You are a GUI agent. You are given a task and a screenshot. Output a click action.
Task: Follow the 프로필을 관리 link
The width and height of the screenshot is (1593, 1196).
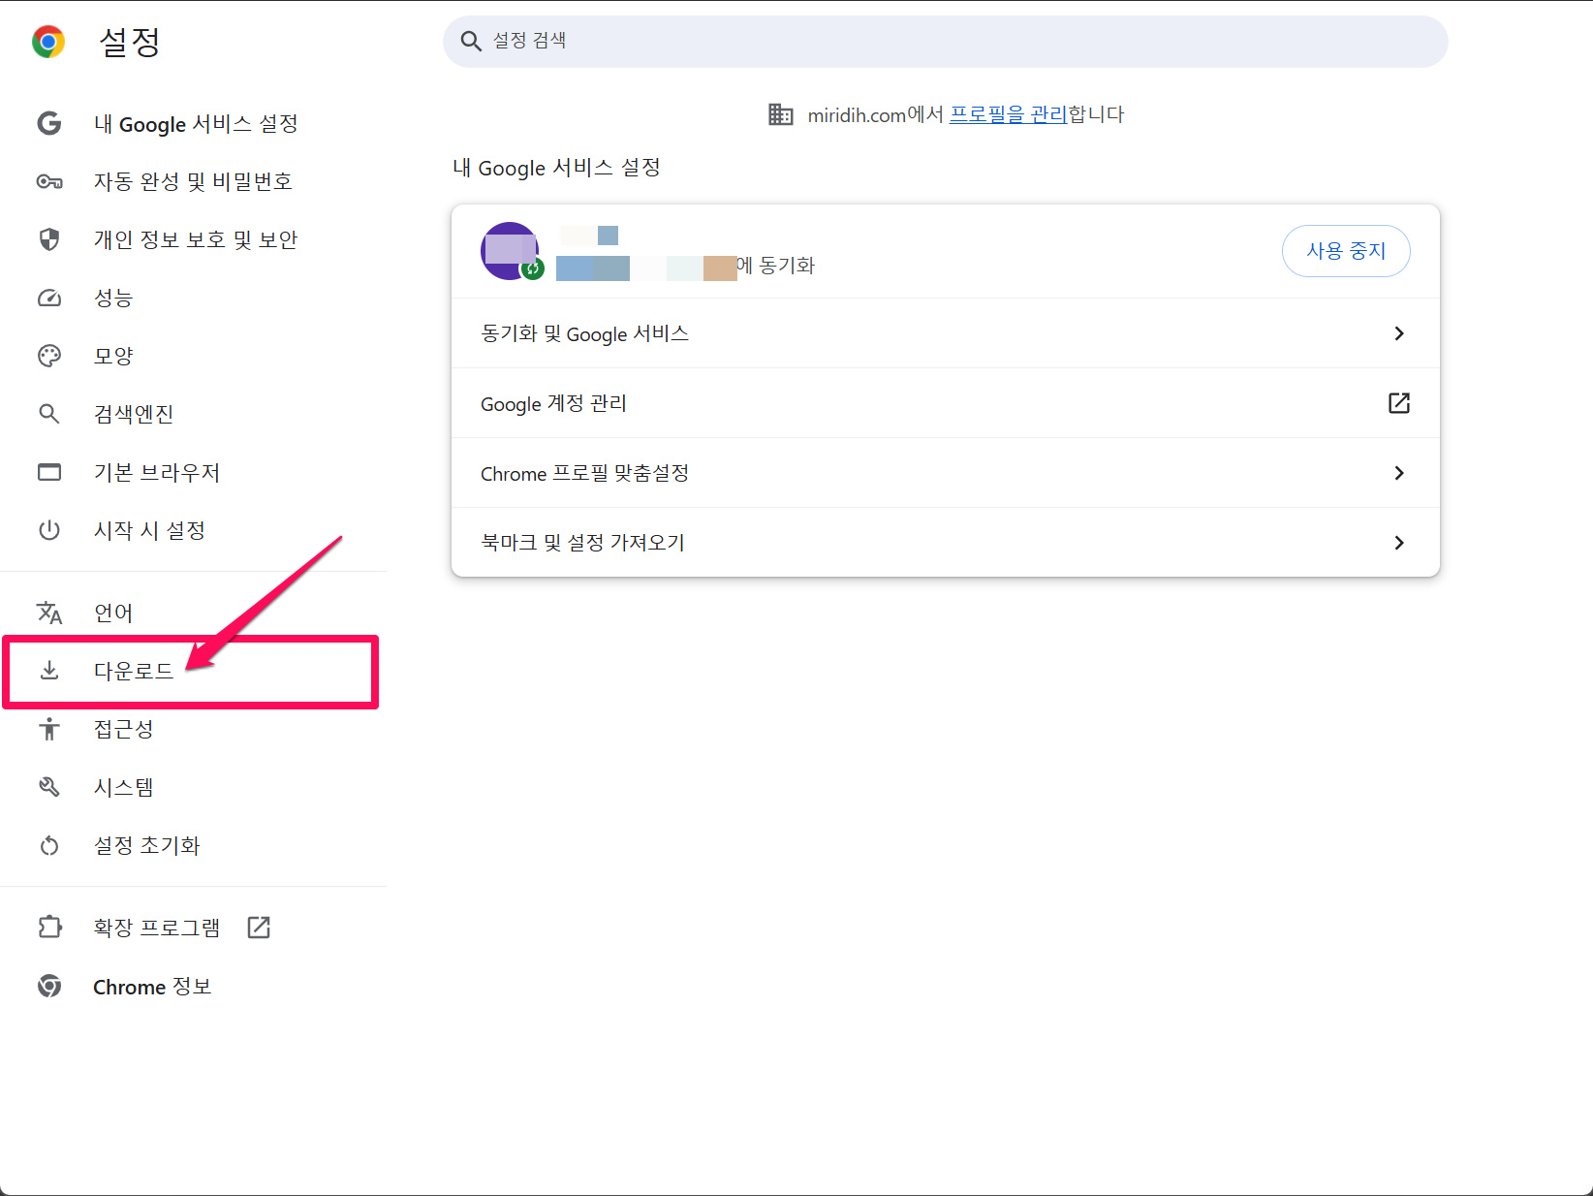[1008, 114]
